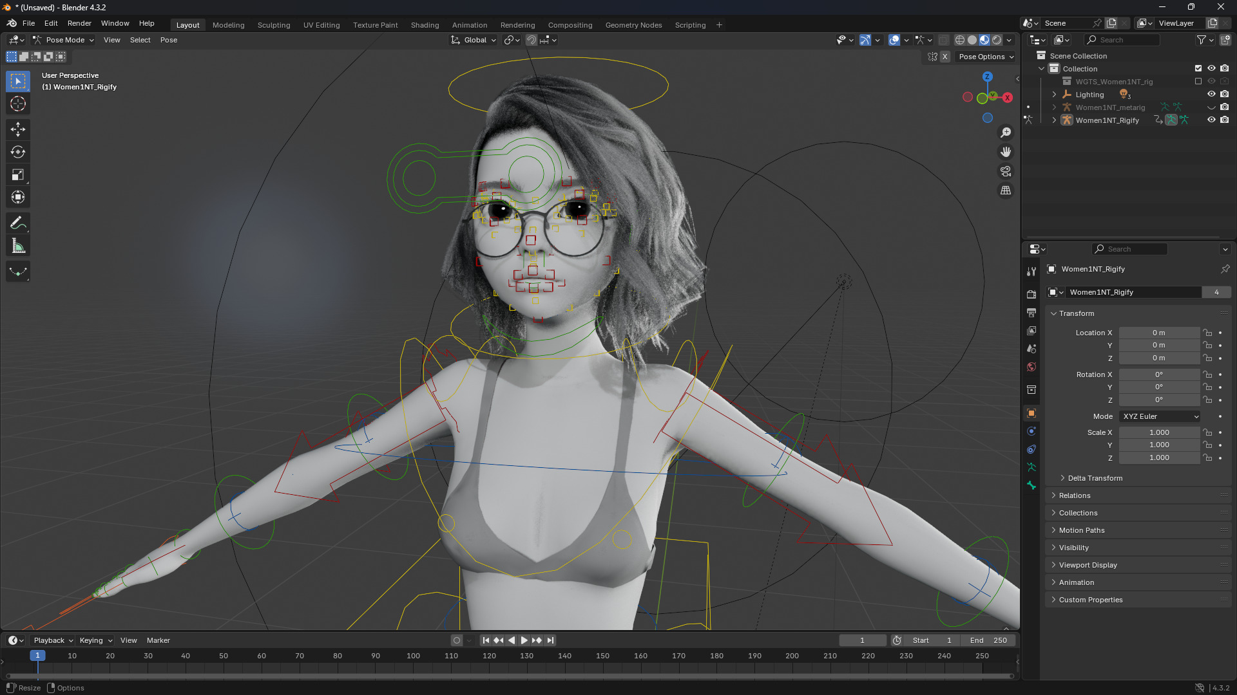The image size is (1237, 695).
Task: Disable Women1NT_Rigify render camera icon
Action: [1225, 120]
